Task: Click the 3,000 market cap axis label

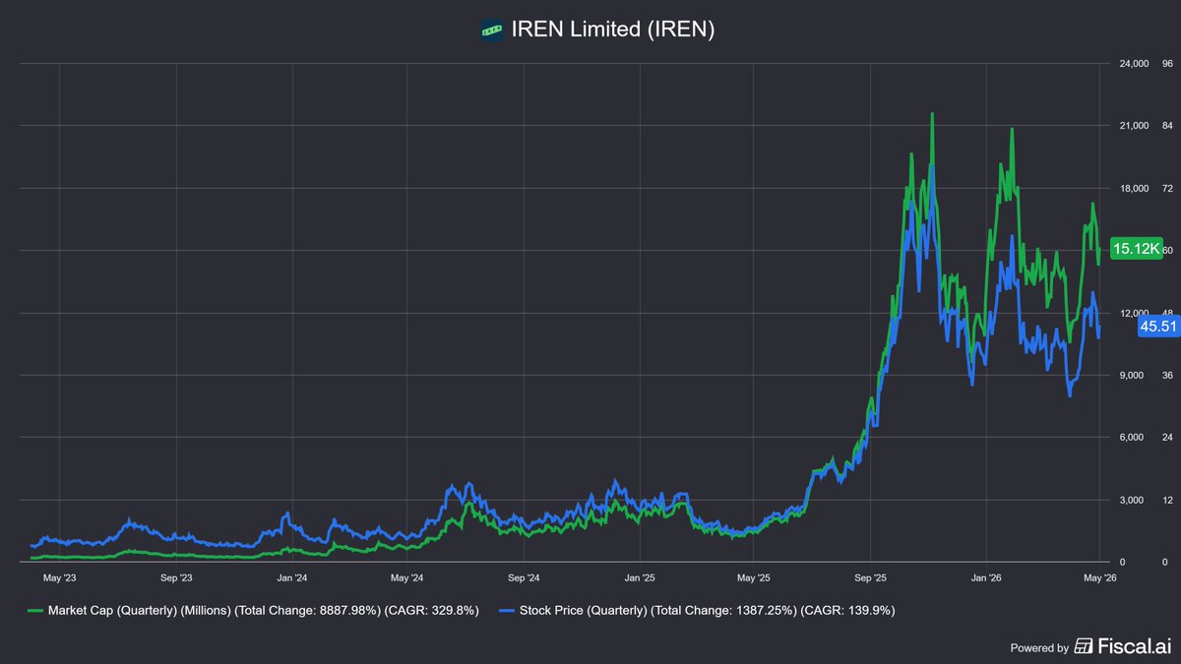Action: [1134, 500]
